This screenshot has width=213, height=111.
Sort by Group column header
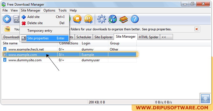[122, 43]
